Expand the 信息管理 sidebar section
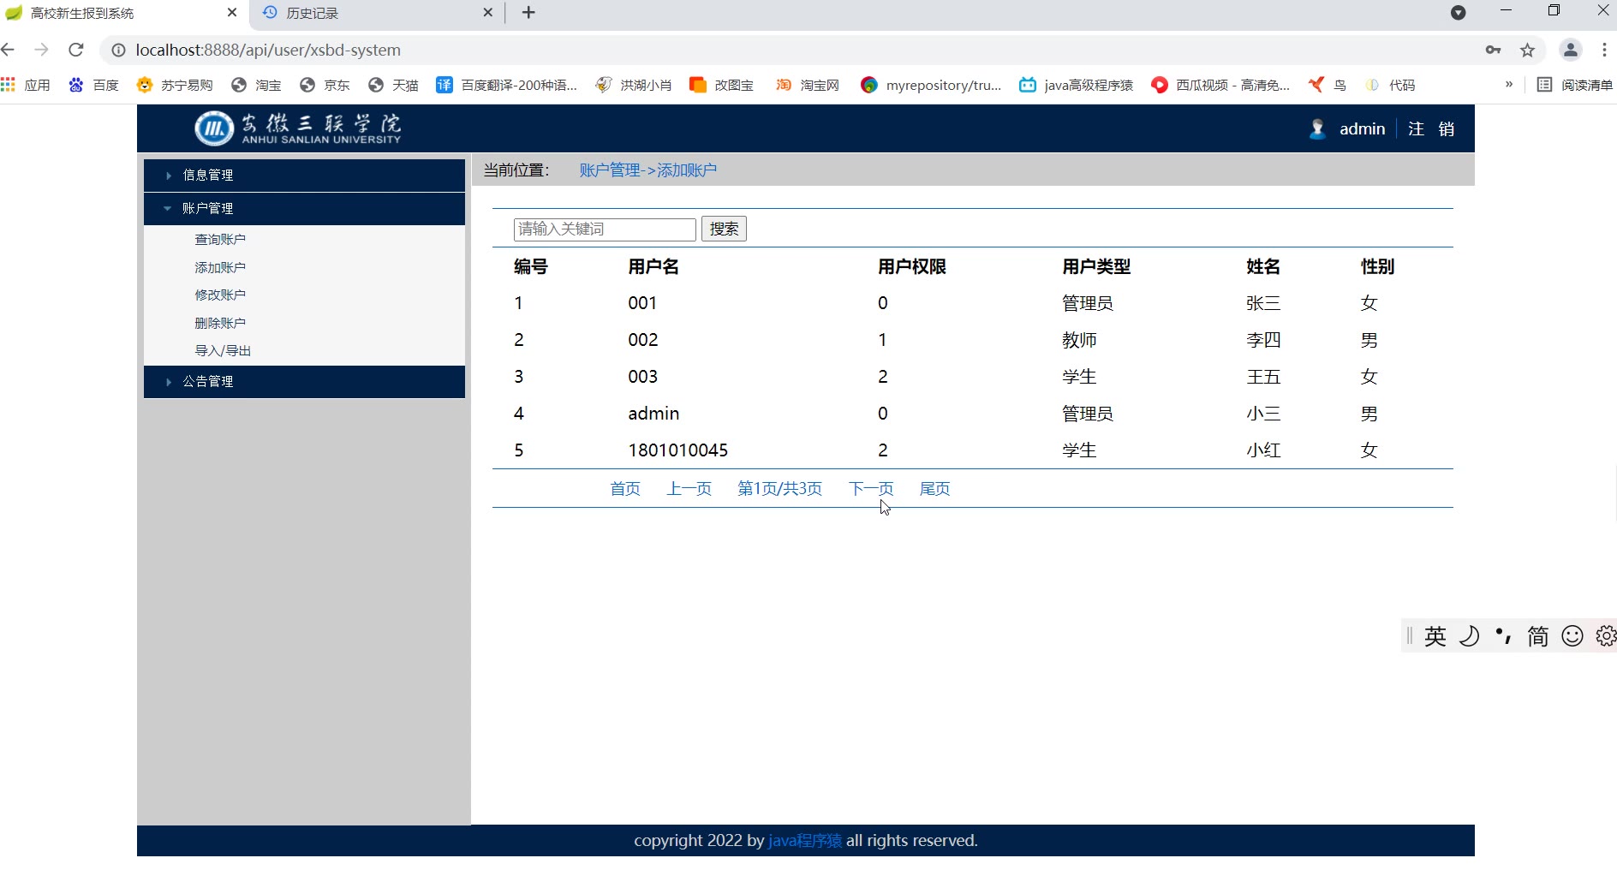The image size is (1617, 870). (x=208, y=175)
